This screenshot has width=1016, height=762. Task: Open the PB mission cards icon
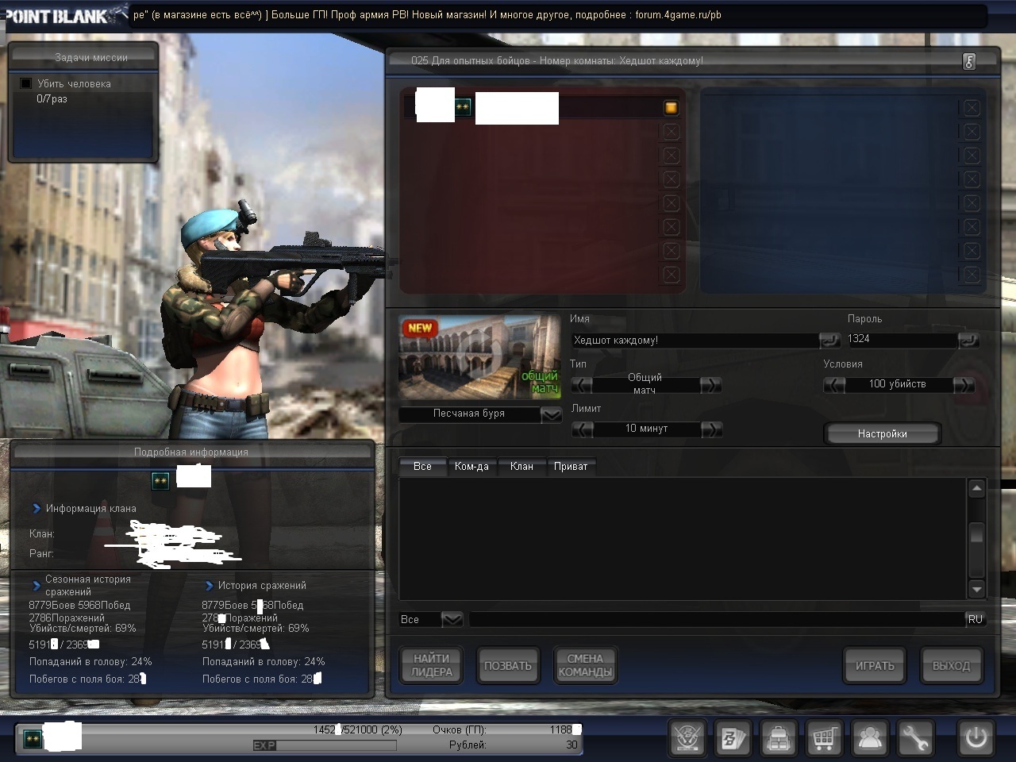pyautogui.click(x=733, y=739)
